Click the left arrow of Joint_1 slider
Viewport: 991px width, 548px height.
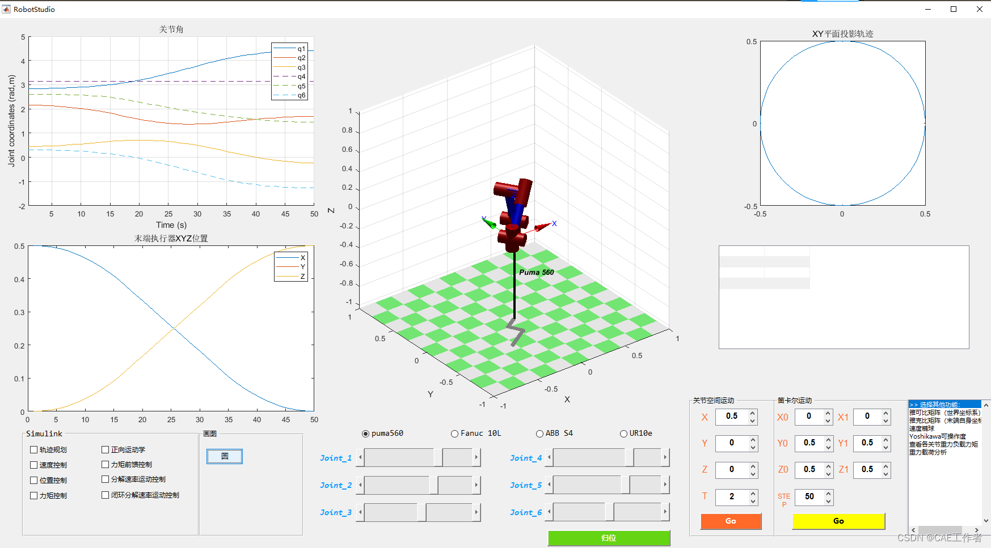pos(360,457)
